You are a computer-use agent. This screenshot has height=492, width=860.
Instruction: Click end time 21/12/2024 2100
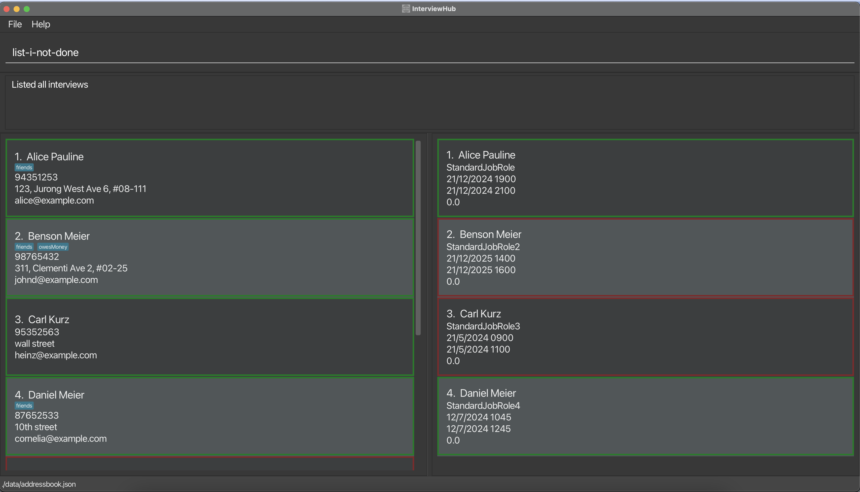(481, 190)
